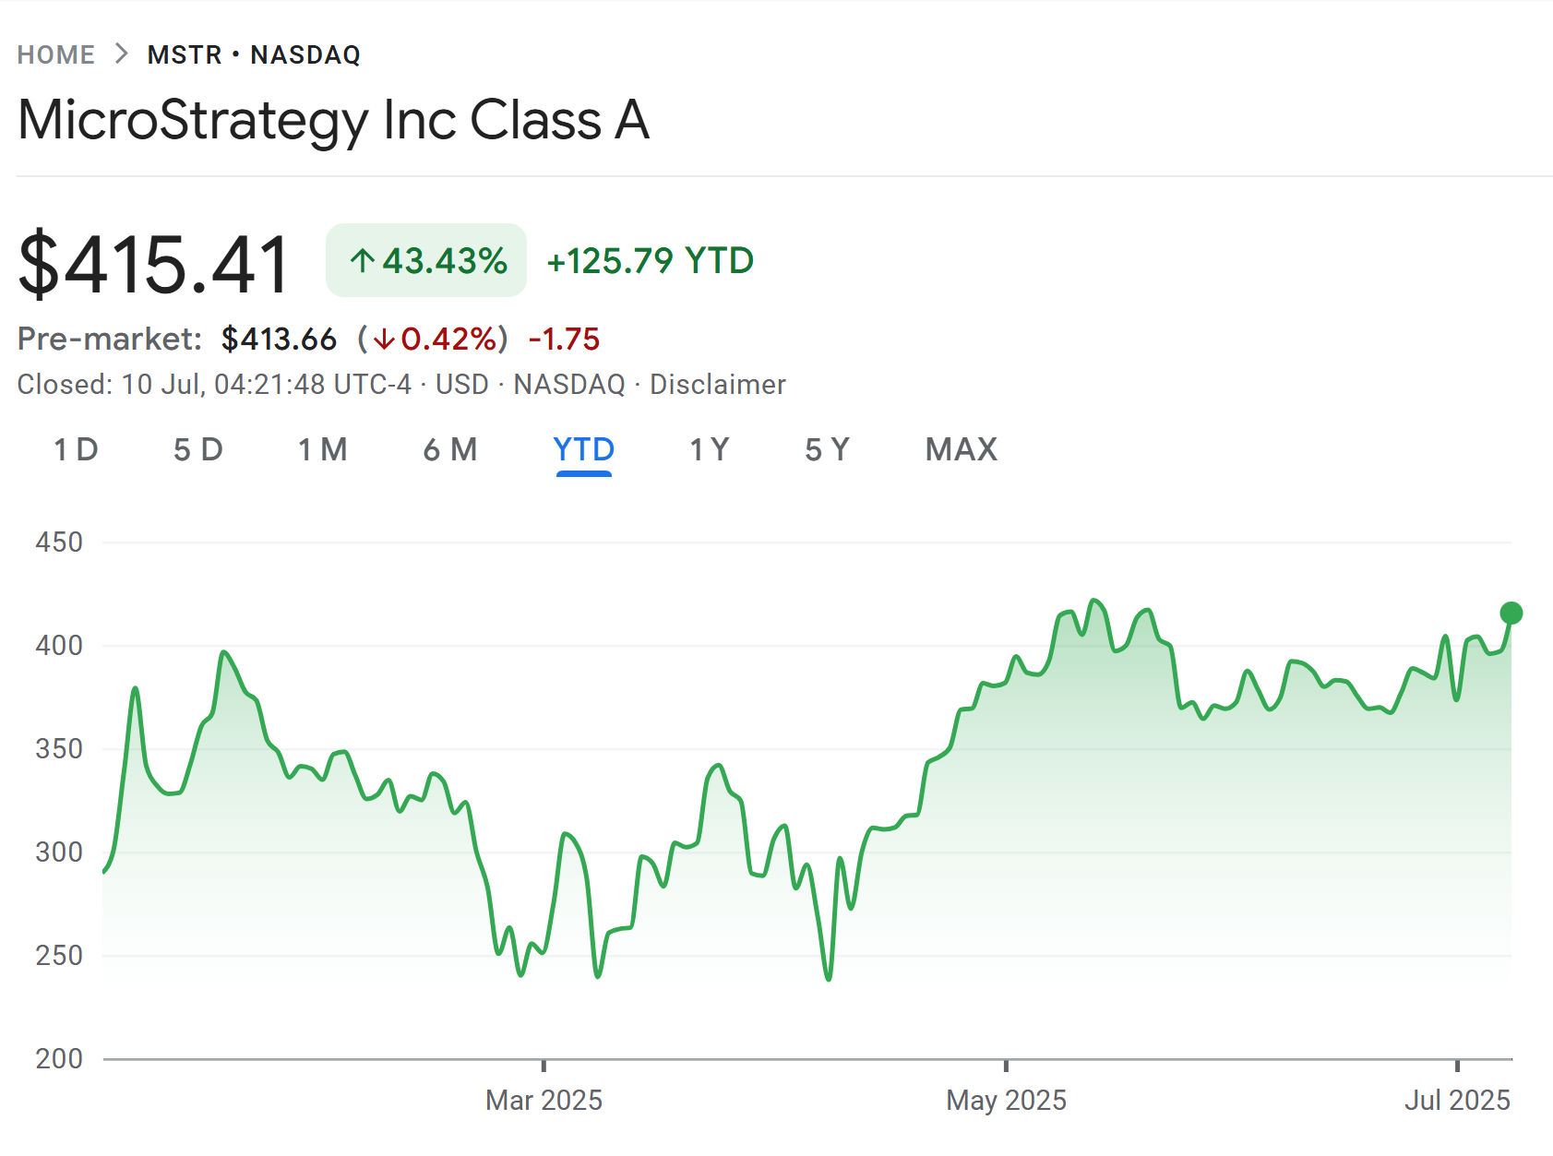Image resolution: width=1553 pixels, height=1156 pixels.
Task: Select the highlighted YTD tab
Action: 583,450
